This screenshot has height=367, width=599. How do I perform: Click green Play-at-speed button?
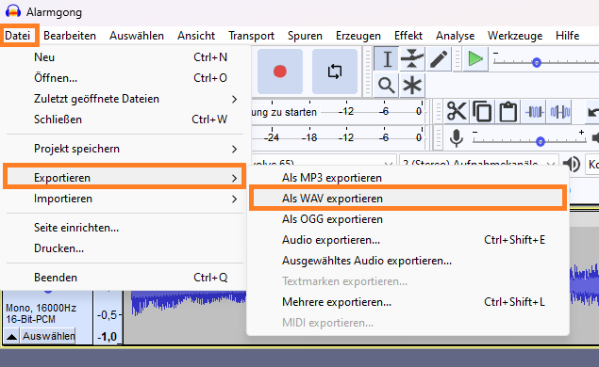475,59
